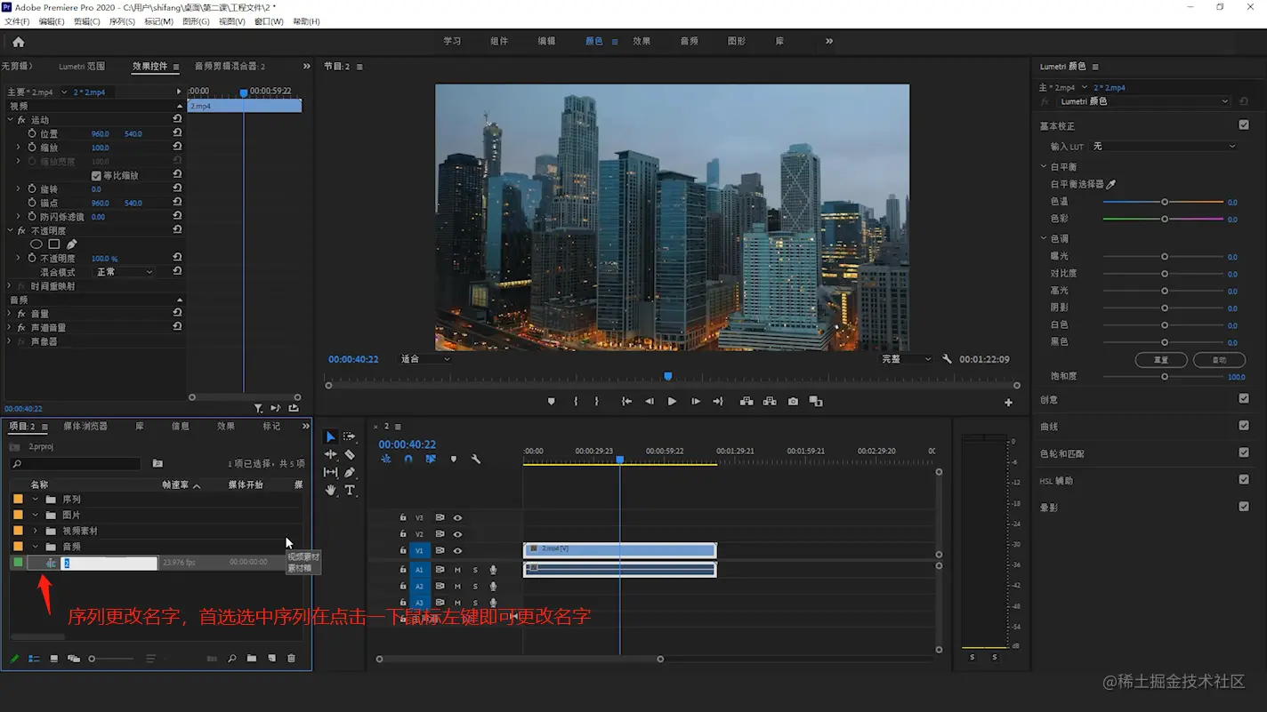This screenshot has height=712, width=1267.
Task: Select the Razor tool in the tools panel
Action: pos(350,454)
